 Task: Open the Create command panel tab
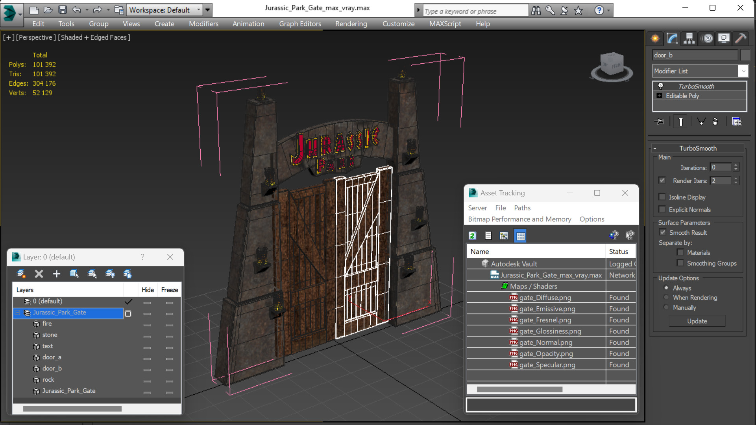(655, 38)
